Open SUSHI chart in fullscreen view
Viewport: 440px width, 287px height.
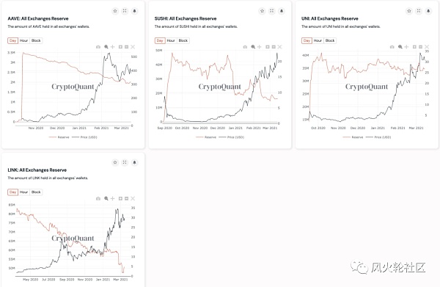tap(271, 11)
